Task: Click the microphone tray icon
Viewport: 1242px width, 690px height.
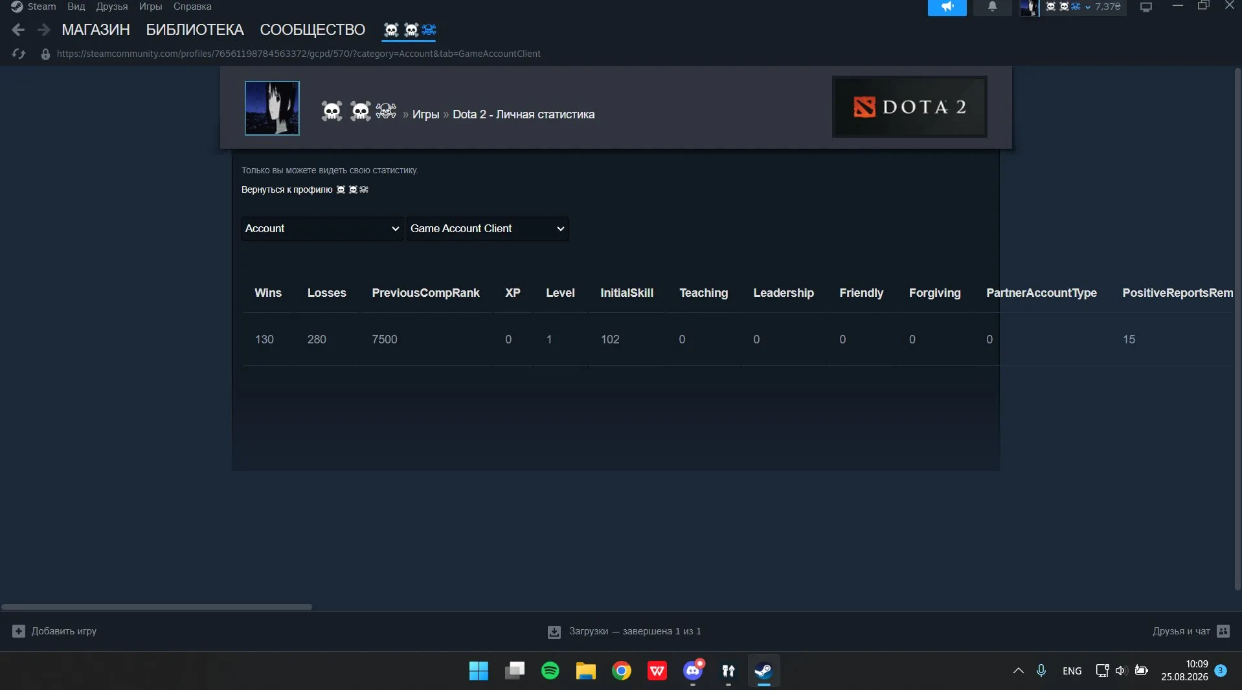Action: 1041,671
